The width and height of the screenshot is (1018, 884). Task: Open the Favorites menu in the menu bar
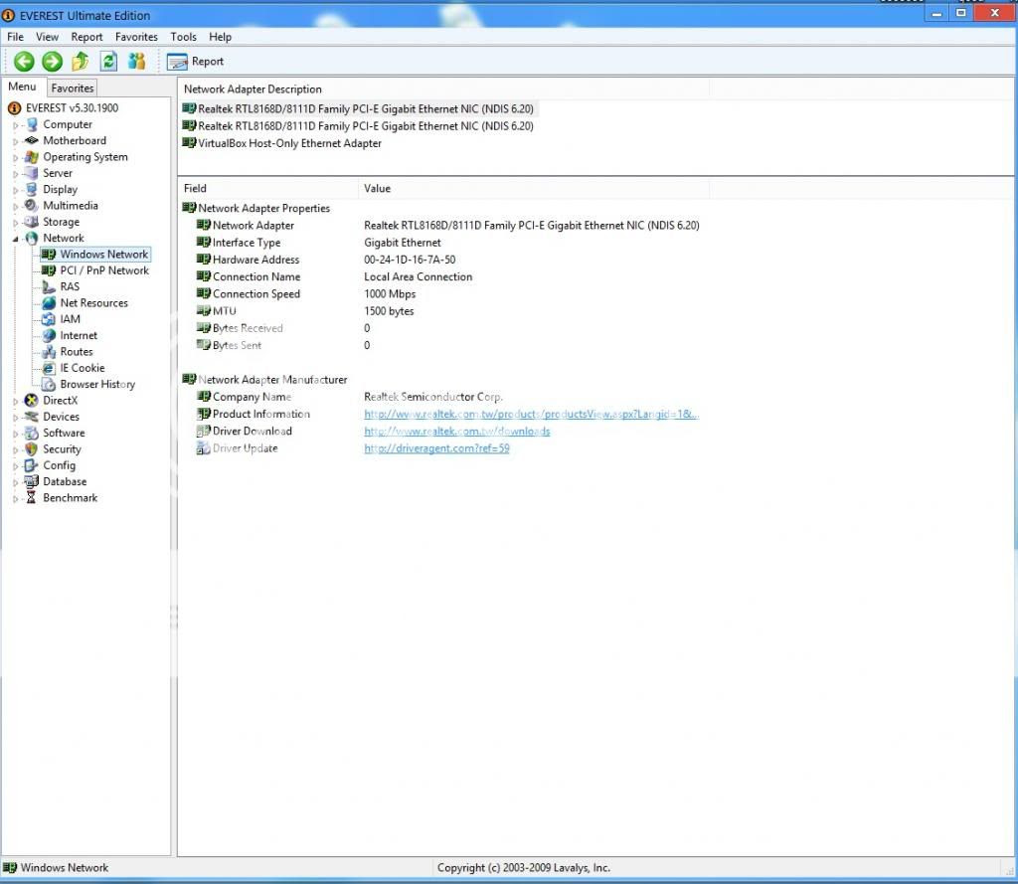[x=136, y=37]
